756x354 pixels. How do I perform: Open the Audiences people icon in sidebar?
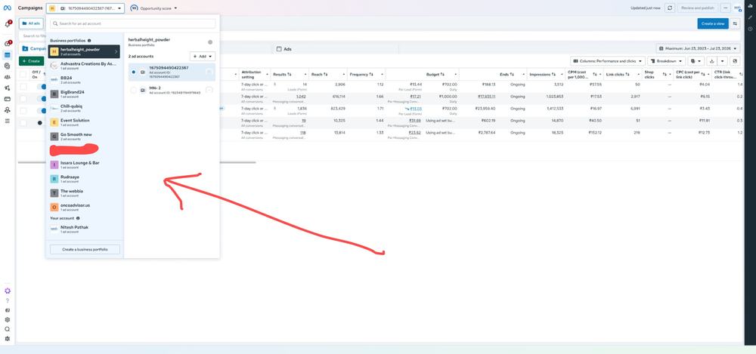pyautogui.click(x=8, y=77)
